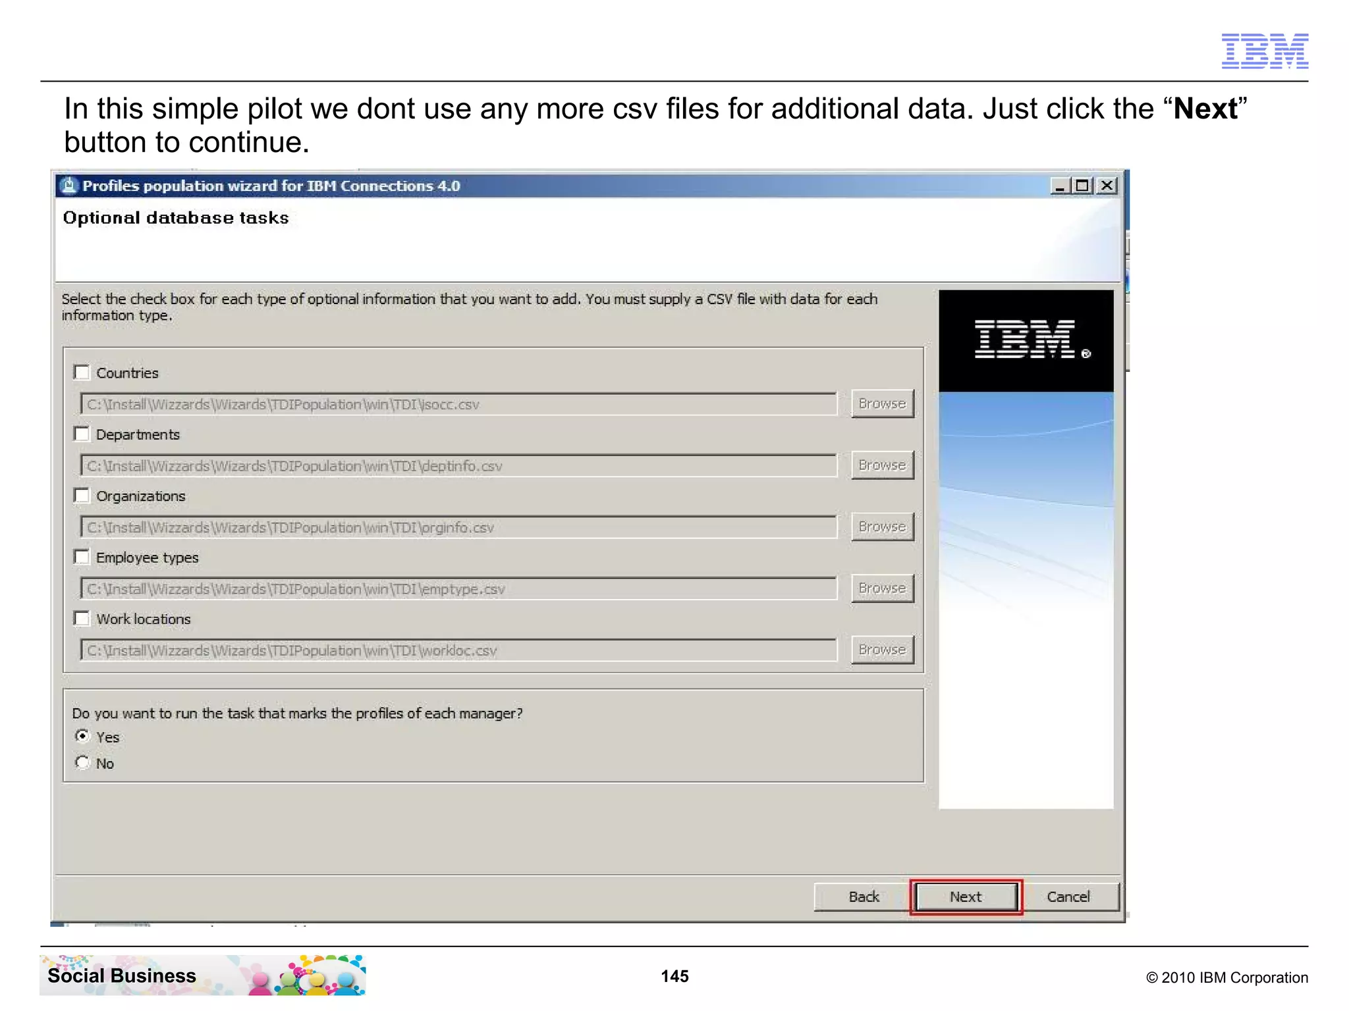Go Back to the previous wizard step

pos(864,897)
